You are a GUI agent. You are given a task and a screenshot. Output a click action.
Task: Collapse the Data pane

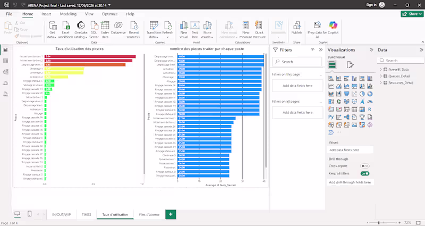tap(421, 49)
